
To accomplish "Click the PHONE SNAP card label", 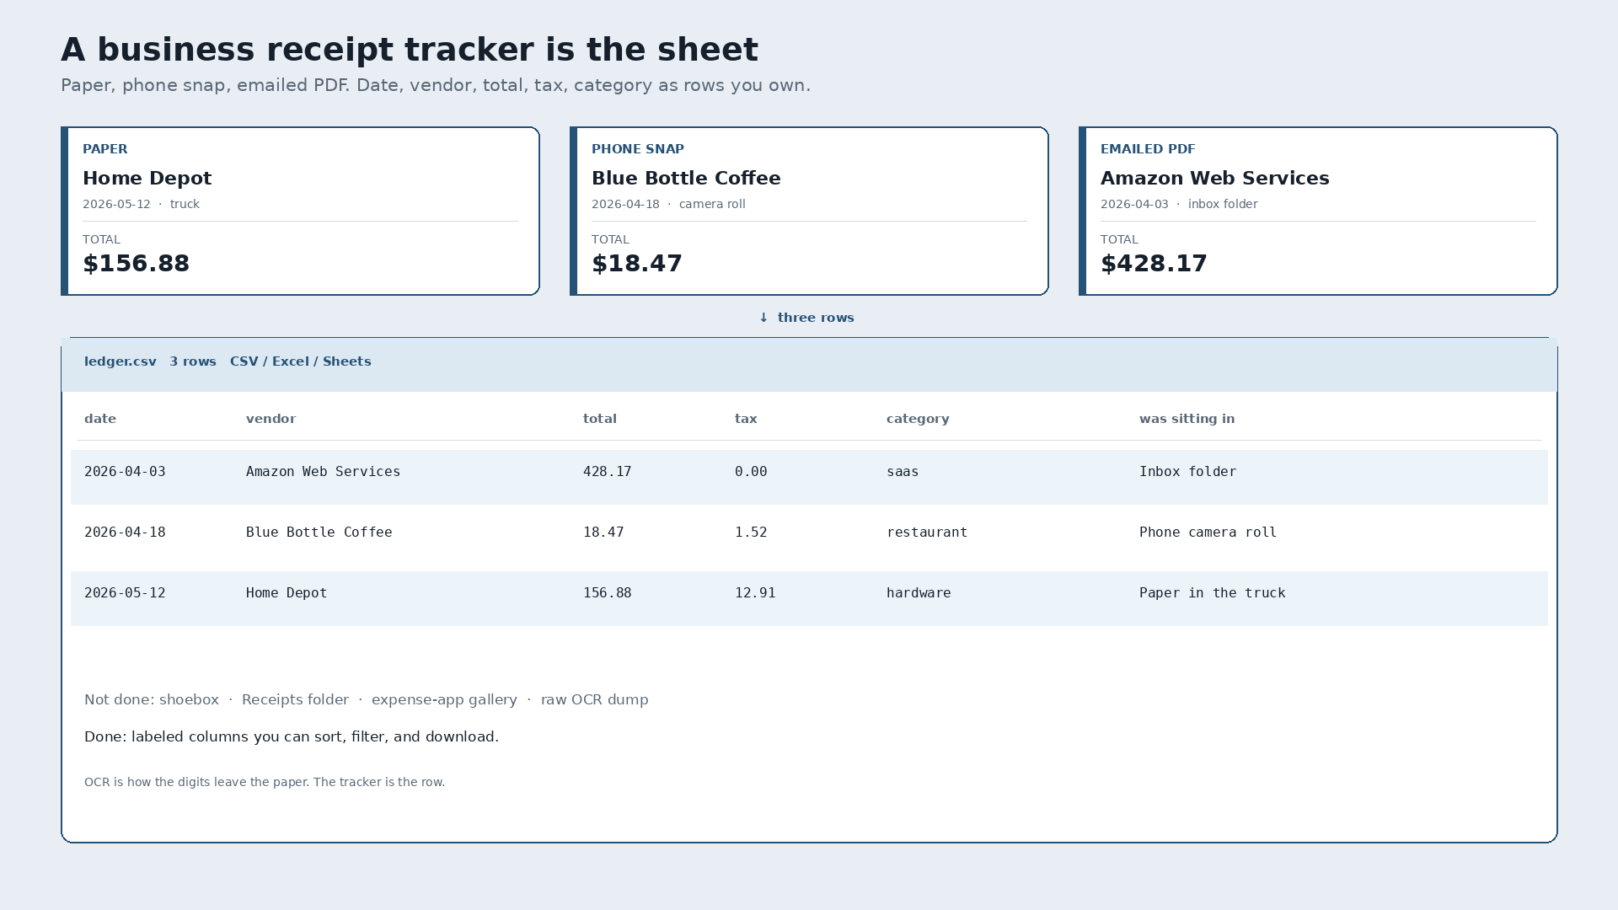I will coord(638,149).
